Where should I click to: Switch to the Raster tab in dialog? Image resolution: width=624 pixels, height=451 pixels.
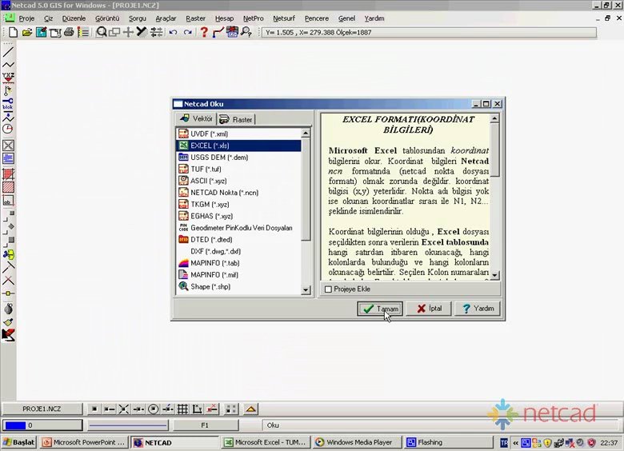(x=236, y=119)
